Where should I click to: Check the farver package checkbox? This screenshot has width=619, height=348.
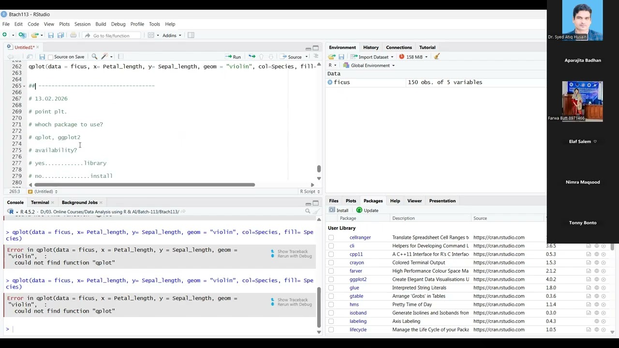point(331,271)
